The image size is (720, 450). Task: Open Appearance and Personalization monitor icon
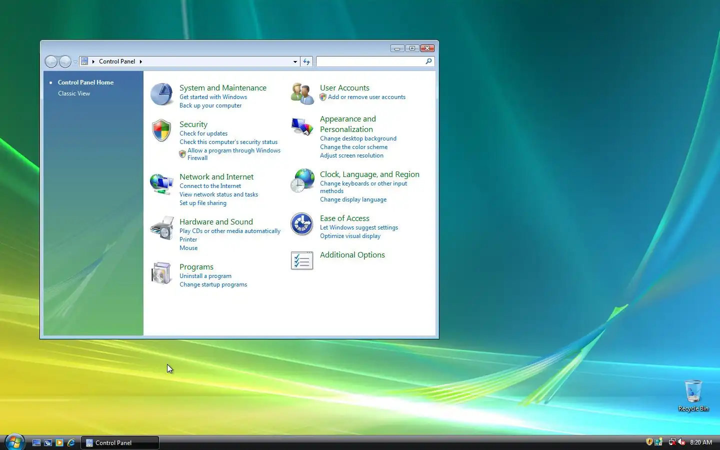tap(302, 126)
